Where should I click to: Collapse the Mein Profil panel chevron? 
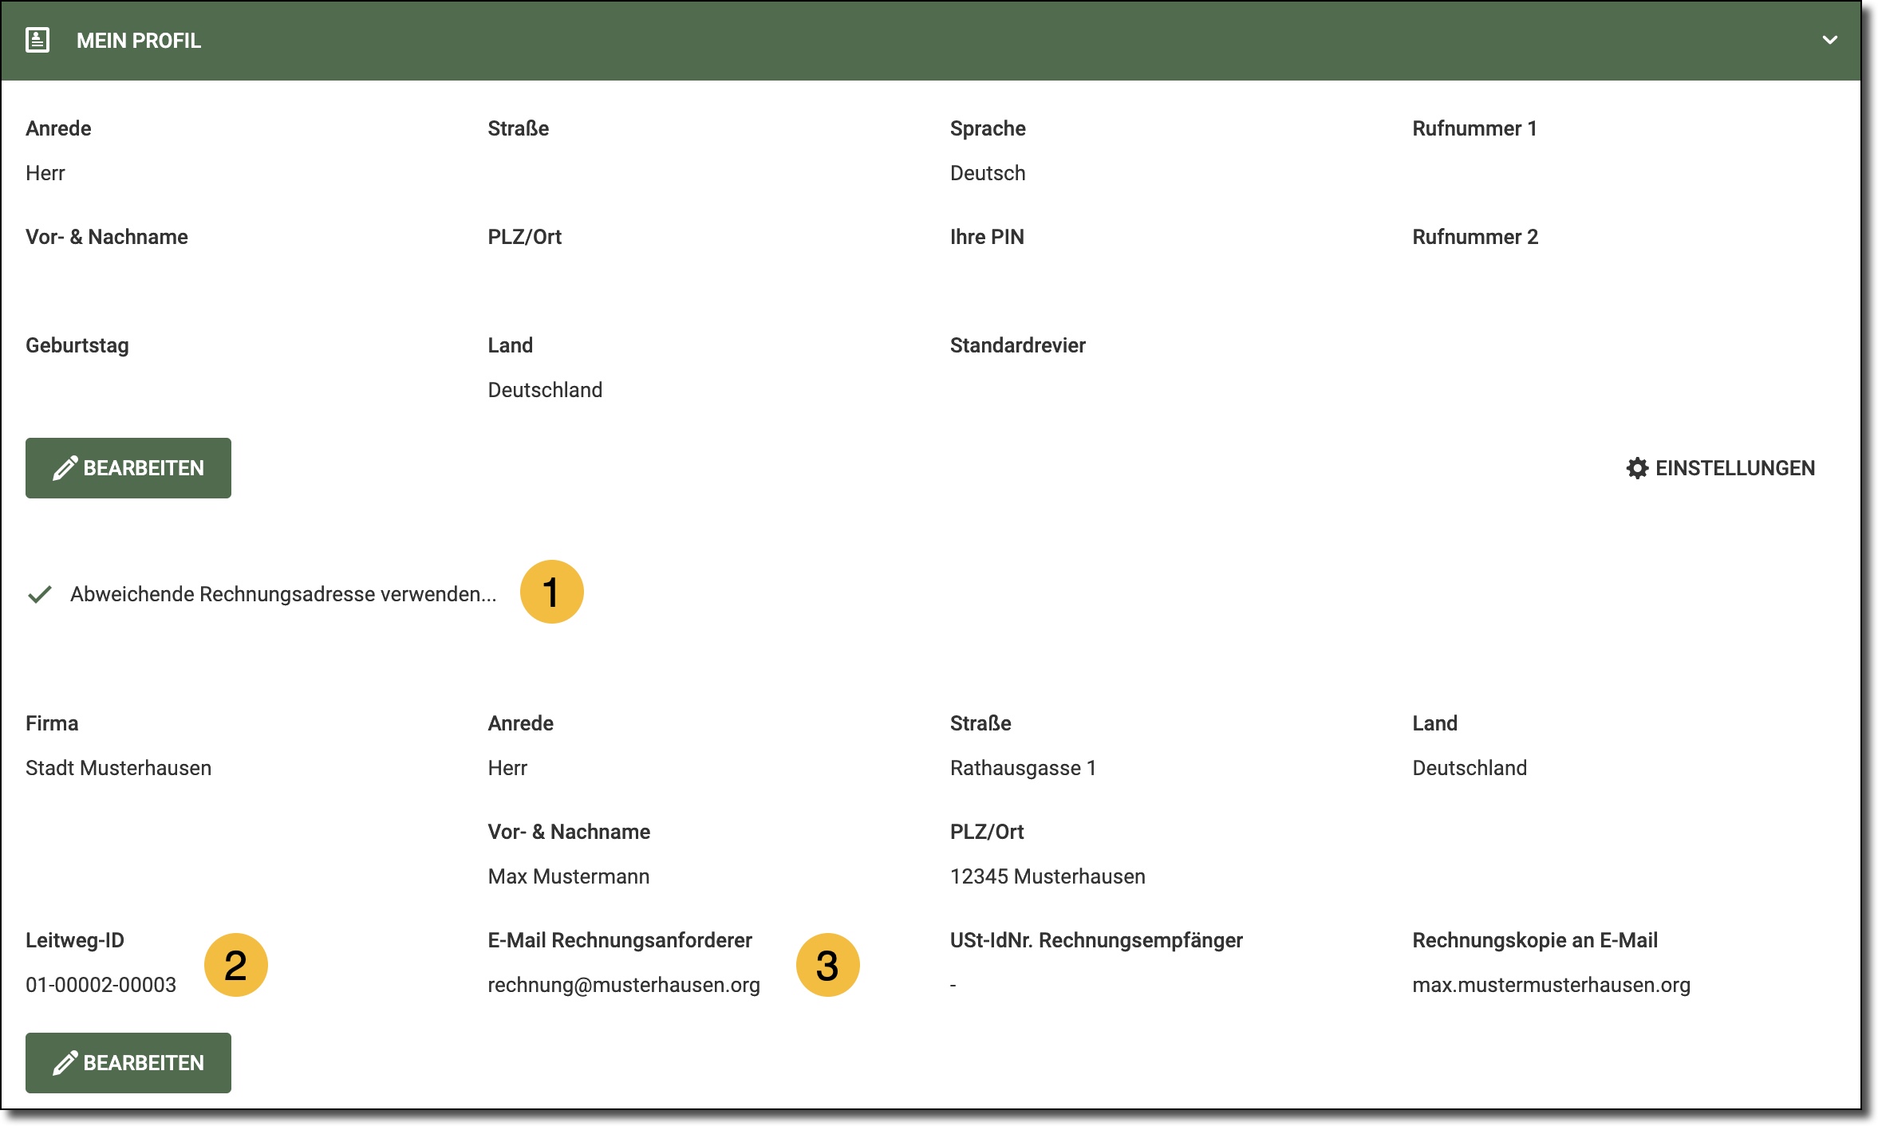click(1829, 40)
